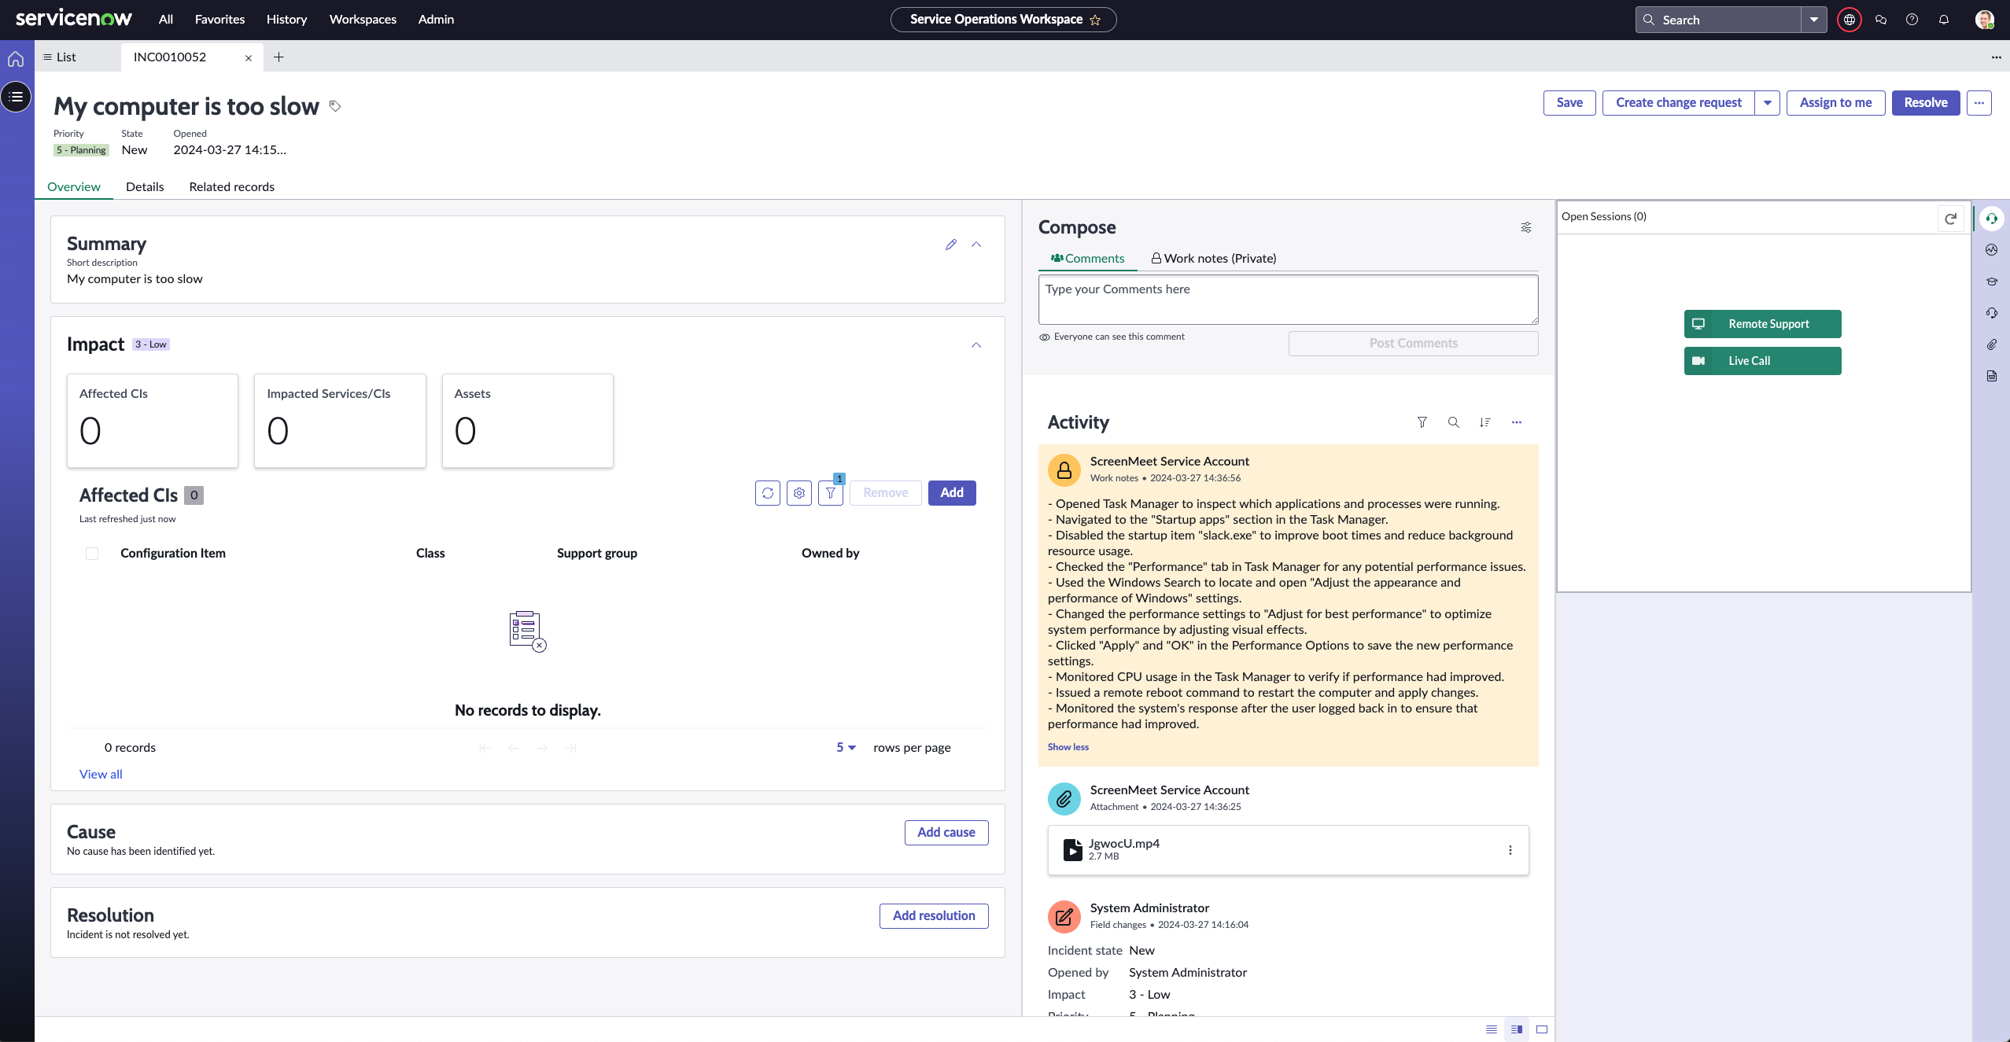
Task: Collapse the Impact section
Action: [x=975, y=345]
